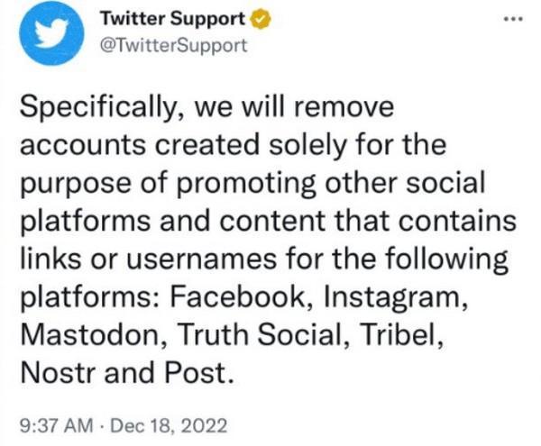Open the Twitter Support display name

click(172, 19)
